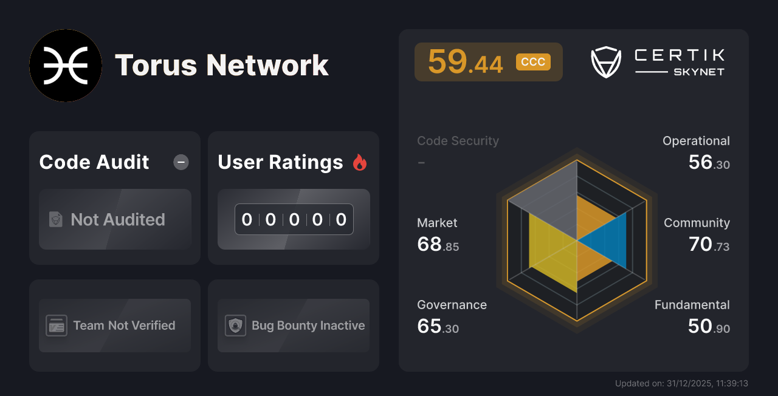Select the Fundamental label on the chart
This screenshot has height=396, width=778.
(x=692, y=304)
